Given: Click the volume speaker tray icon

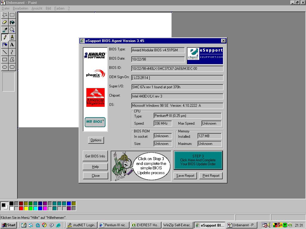Looking at the screenshot, I should click(x=270, y=225).
